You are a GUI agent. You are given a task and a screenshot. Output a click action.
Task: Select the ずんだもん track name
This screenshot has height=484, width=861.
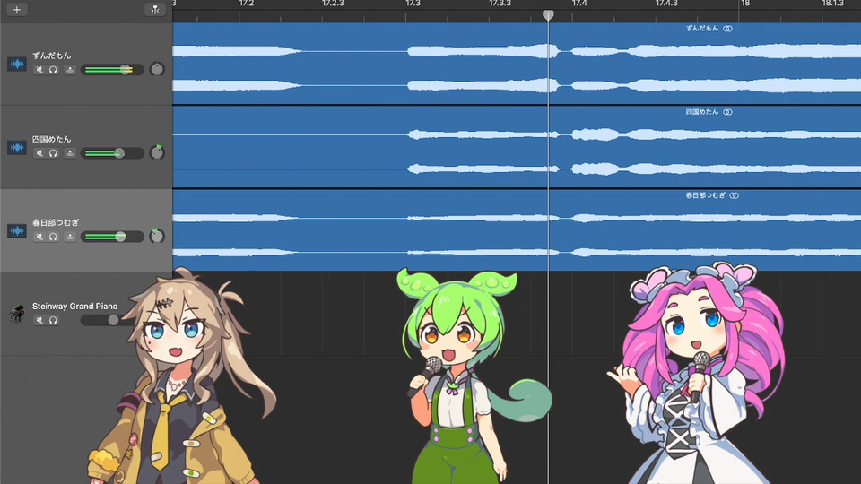tap(52, 56)
